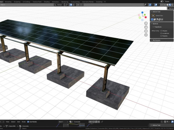Open the overlays options dropdown arrow

coord(158,5)
